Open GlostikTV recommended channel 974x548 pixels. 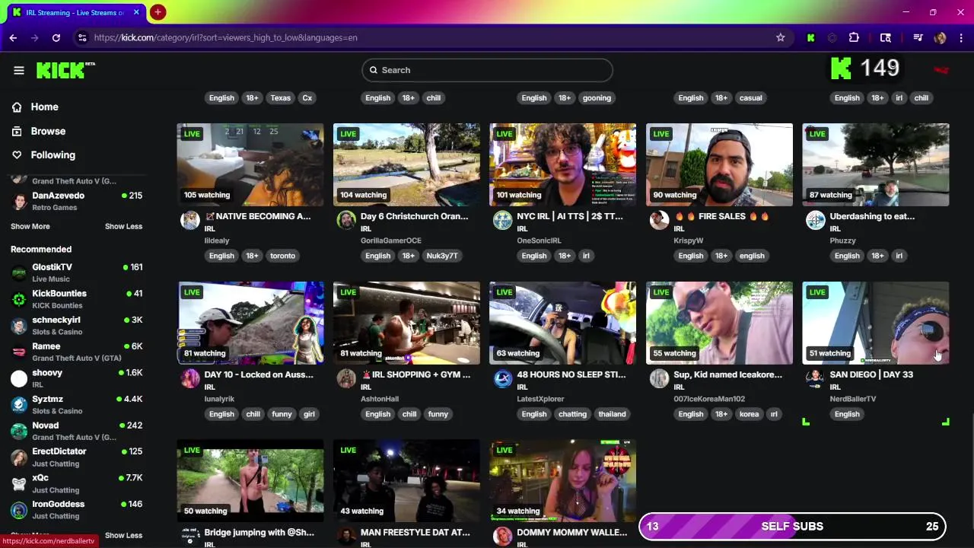click(76, 272)
